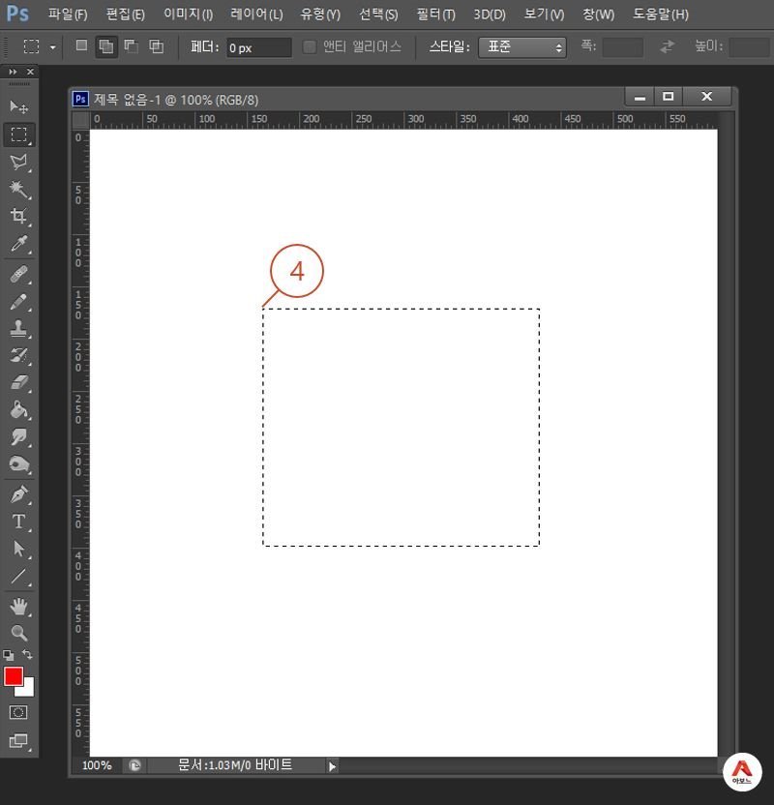Image resolution: width=774 pixels, height=805 pixels.
Task: Click the ruler origin corner box
Action: pos(80,120)
